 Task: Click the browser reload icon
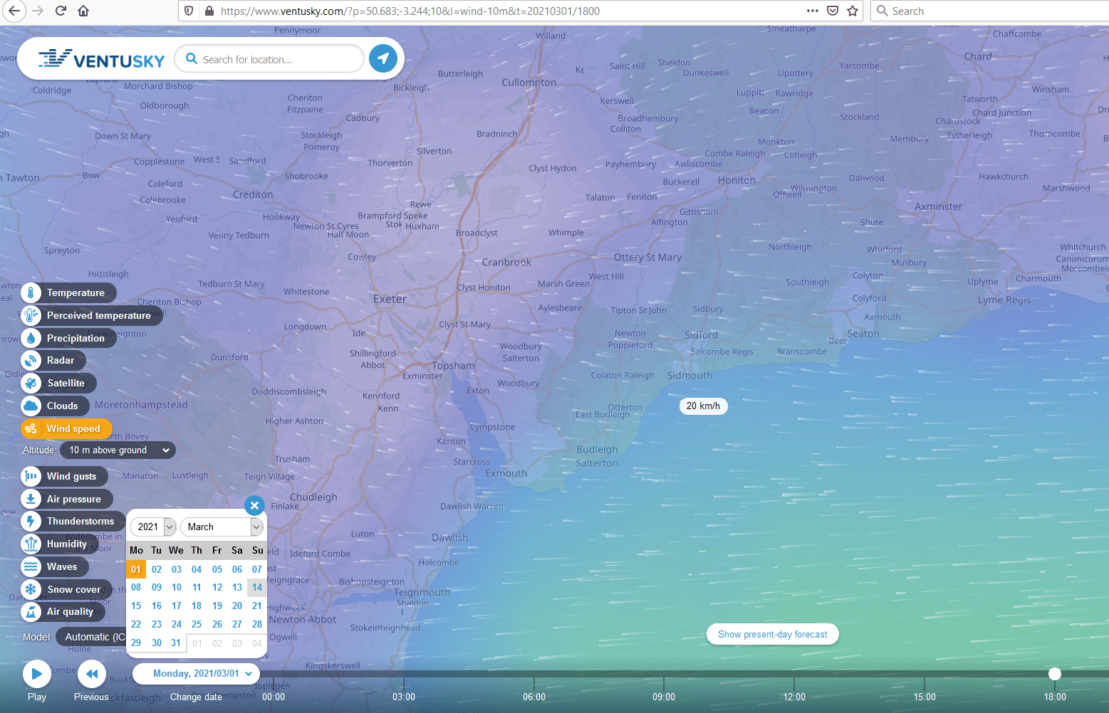[x=61, y=11]
